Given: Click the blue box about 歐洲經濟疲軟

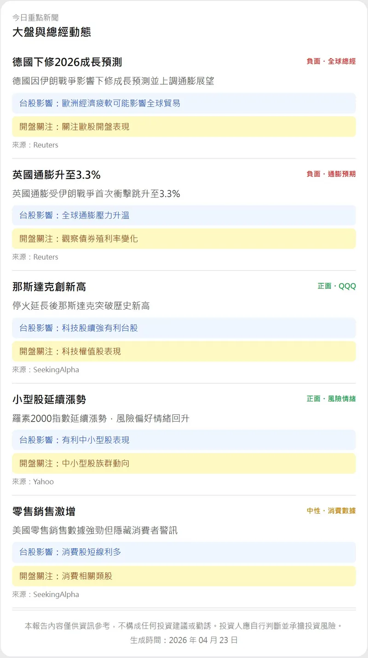Looking at the screenshot, I should [184, 103].
